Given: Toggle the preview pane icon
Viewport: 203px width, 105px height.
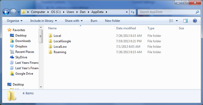Looking at the screenshot, I should 186,21.
